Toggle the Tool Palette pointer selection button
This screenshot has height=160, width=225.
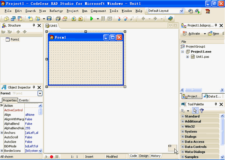point(195,111)
